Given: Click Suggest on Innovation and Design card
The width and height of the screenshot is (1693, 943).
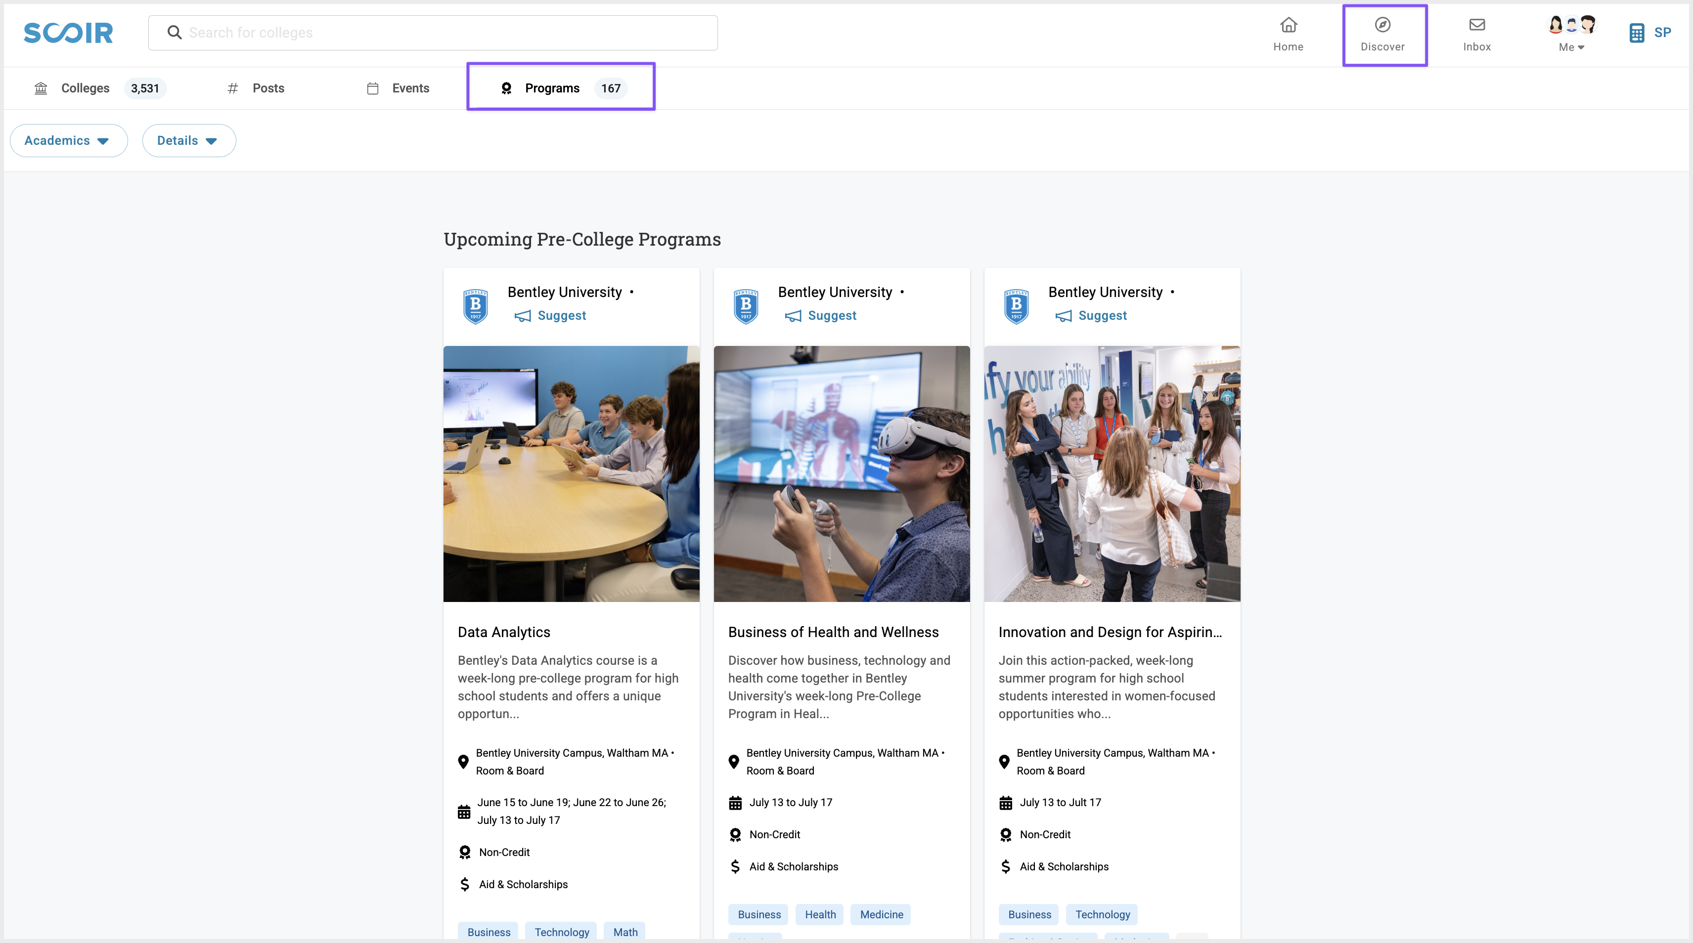Looking at the screenshot, I should pyautogui.click(x=1102, y=315).
